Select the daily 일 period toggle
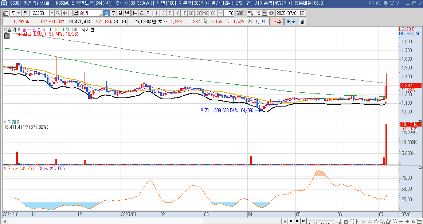The width and height of the screenshot is (423, 224). point(106,13)
